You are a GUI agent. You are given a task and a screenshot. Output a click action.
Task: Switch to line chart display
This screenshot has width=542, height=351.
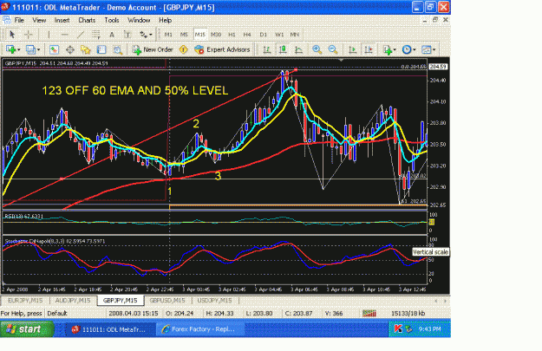298,49
